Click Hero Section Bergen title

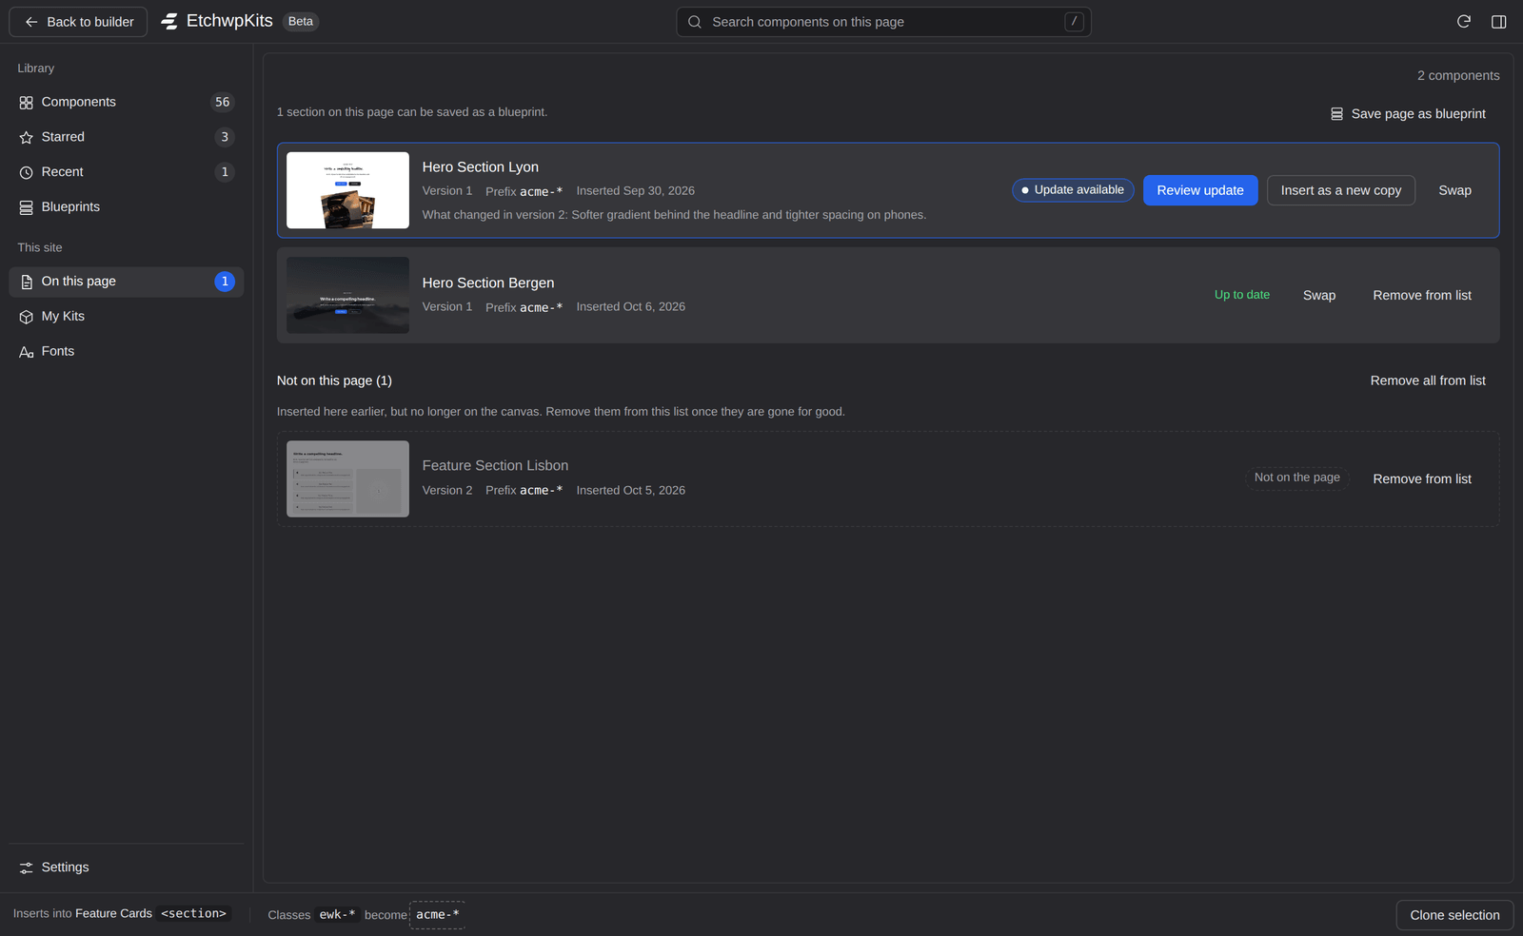pos(487,283)
